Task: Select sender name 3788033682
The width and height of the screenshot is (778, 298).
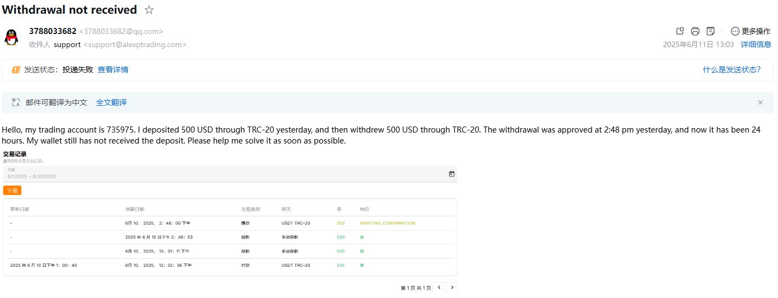Action: tap(53, 31)
